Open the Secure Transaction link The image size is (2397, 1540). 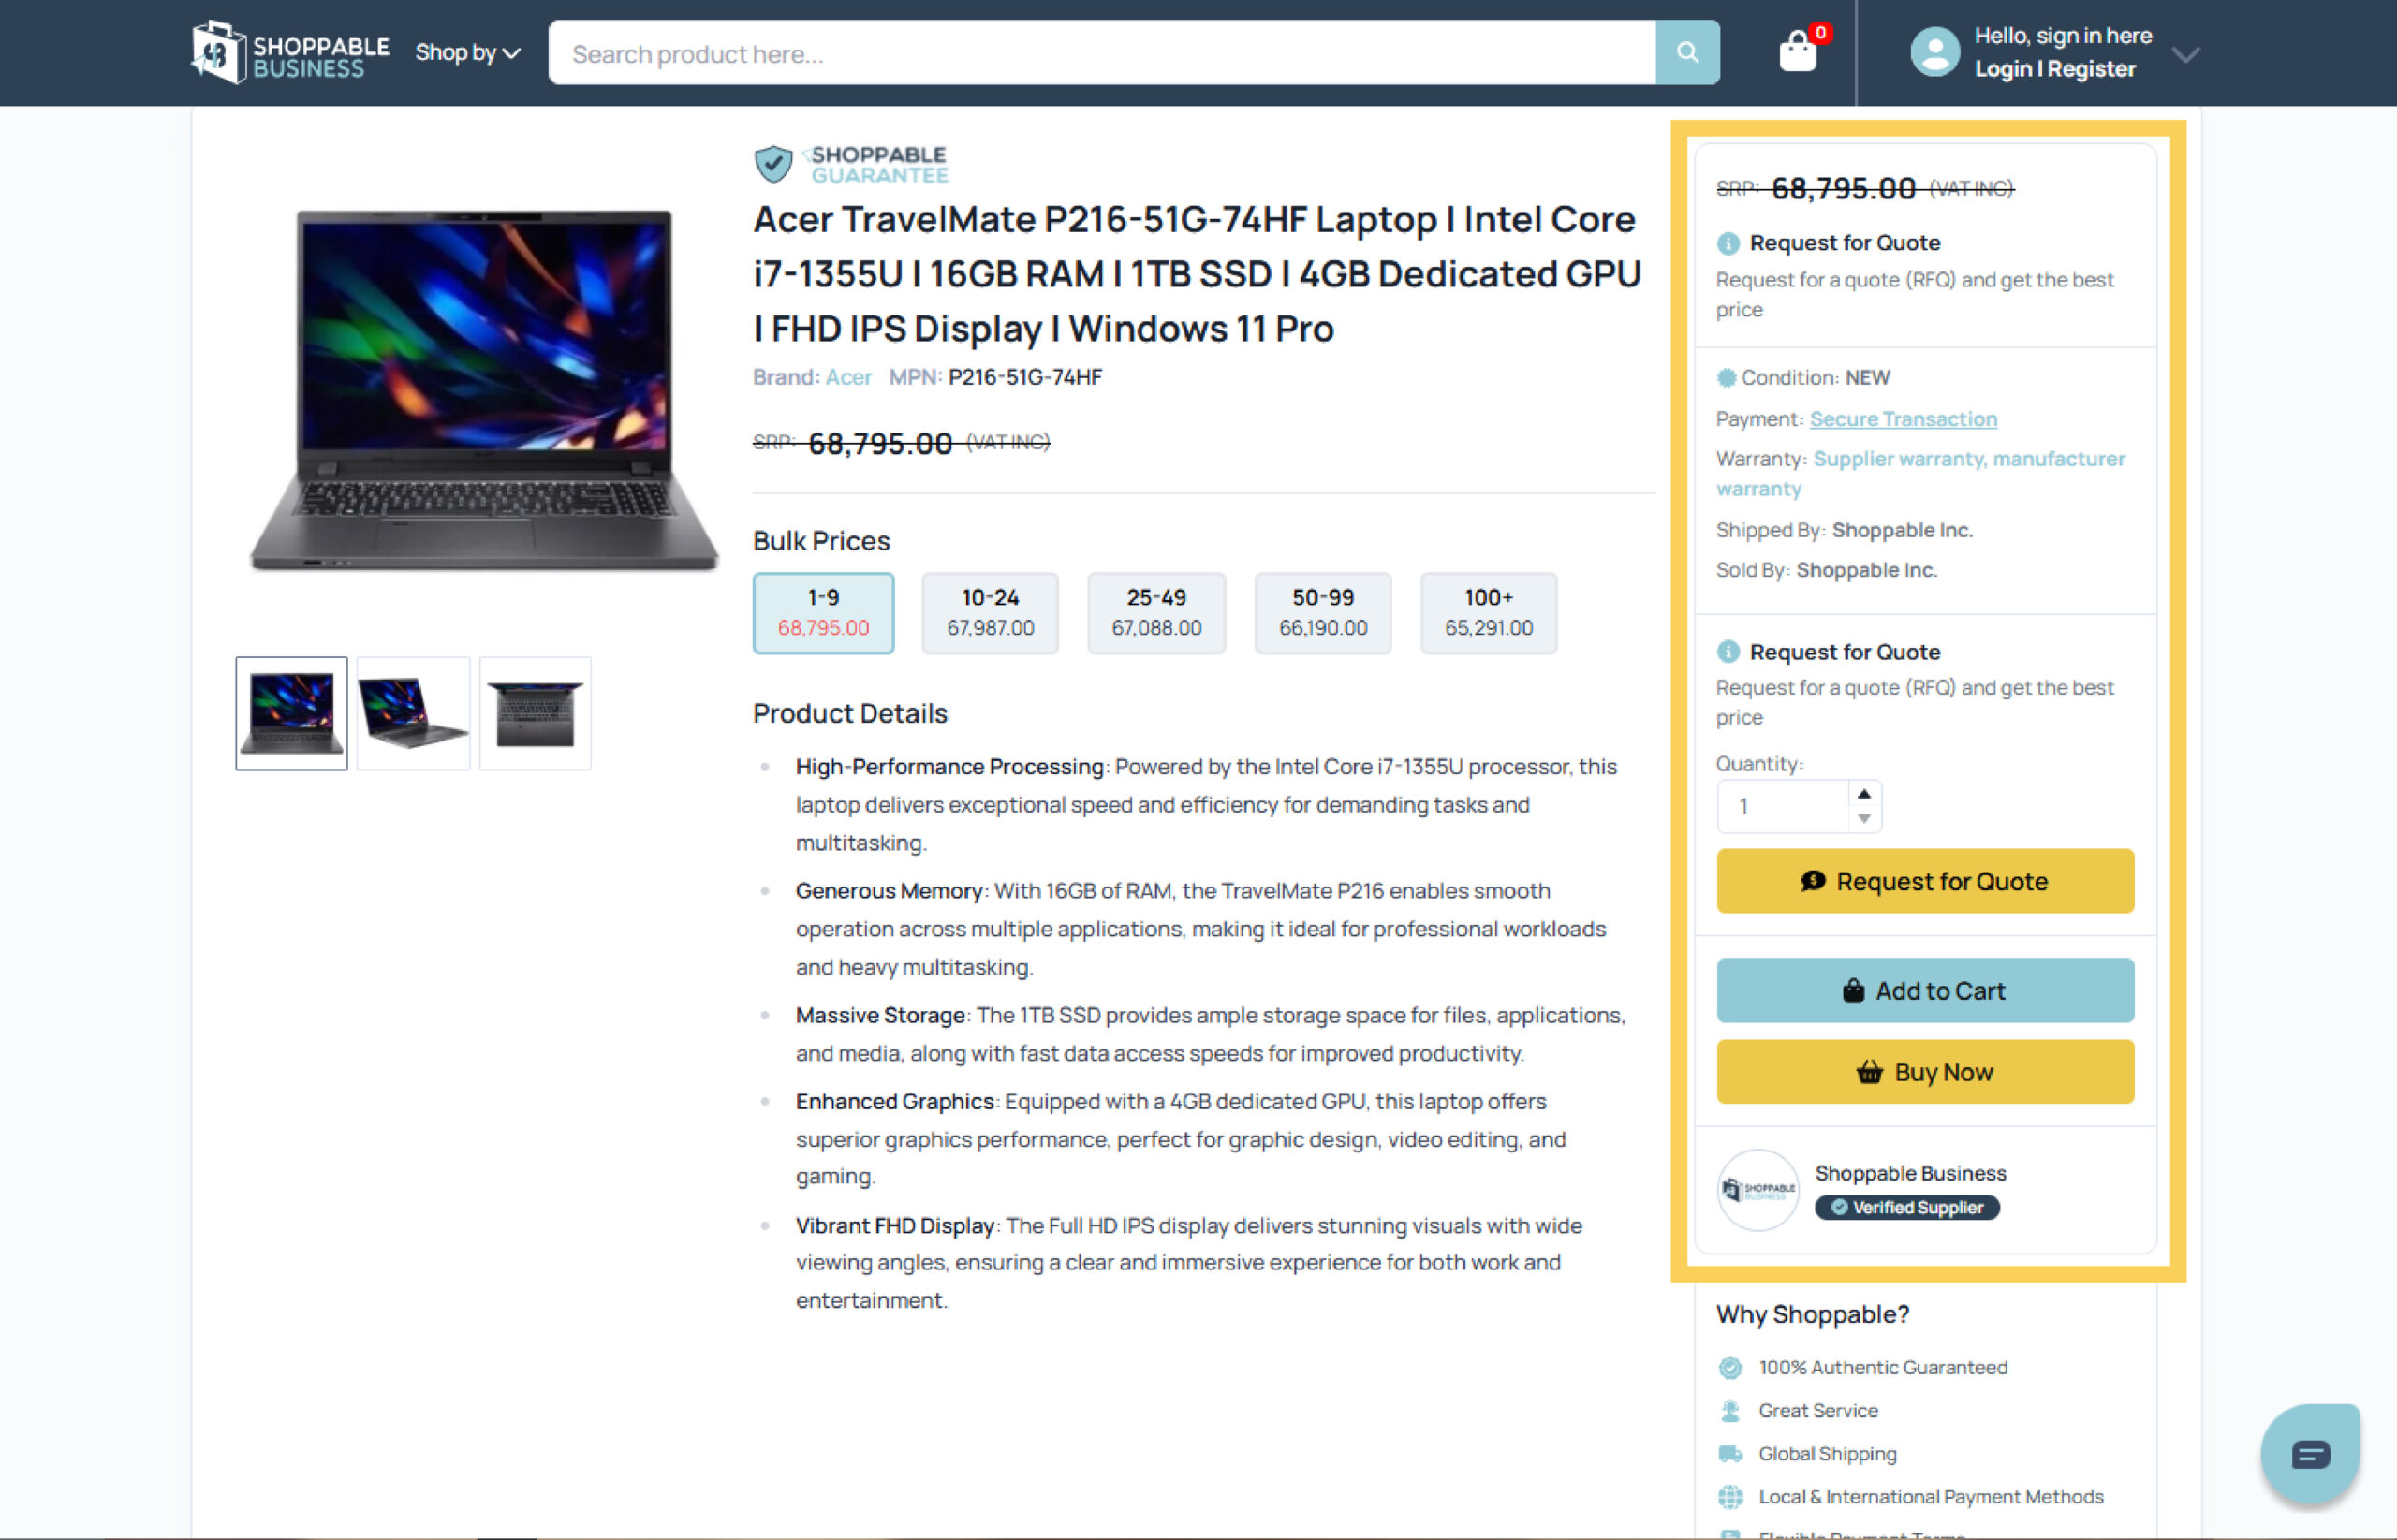pyautogui.click(x=1902, y=419)
